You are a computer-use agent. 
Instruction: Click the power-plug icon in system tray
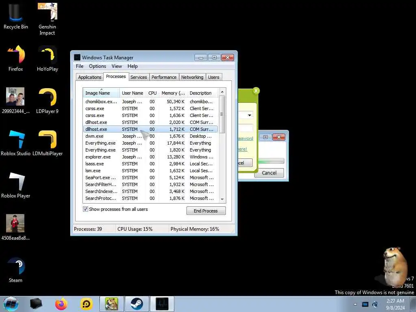[x=375, y=304]
